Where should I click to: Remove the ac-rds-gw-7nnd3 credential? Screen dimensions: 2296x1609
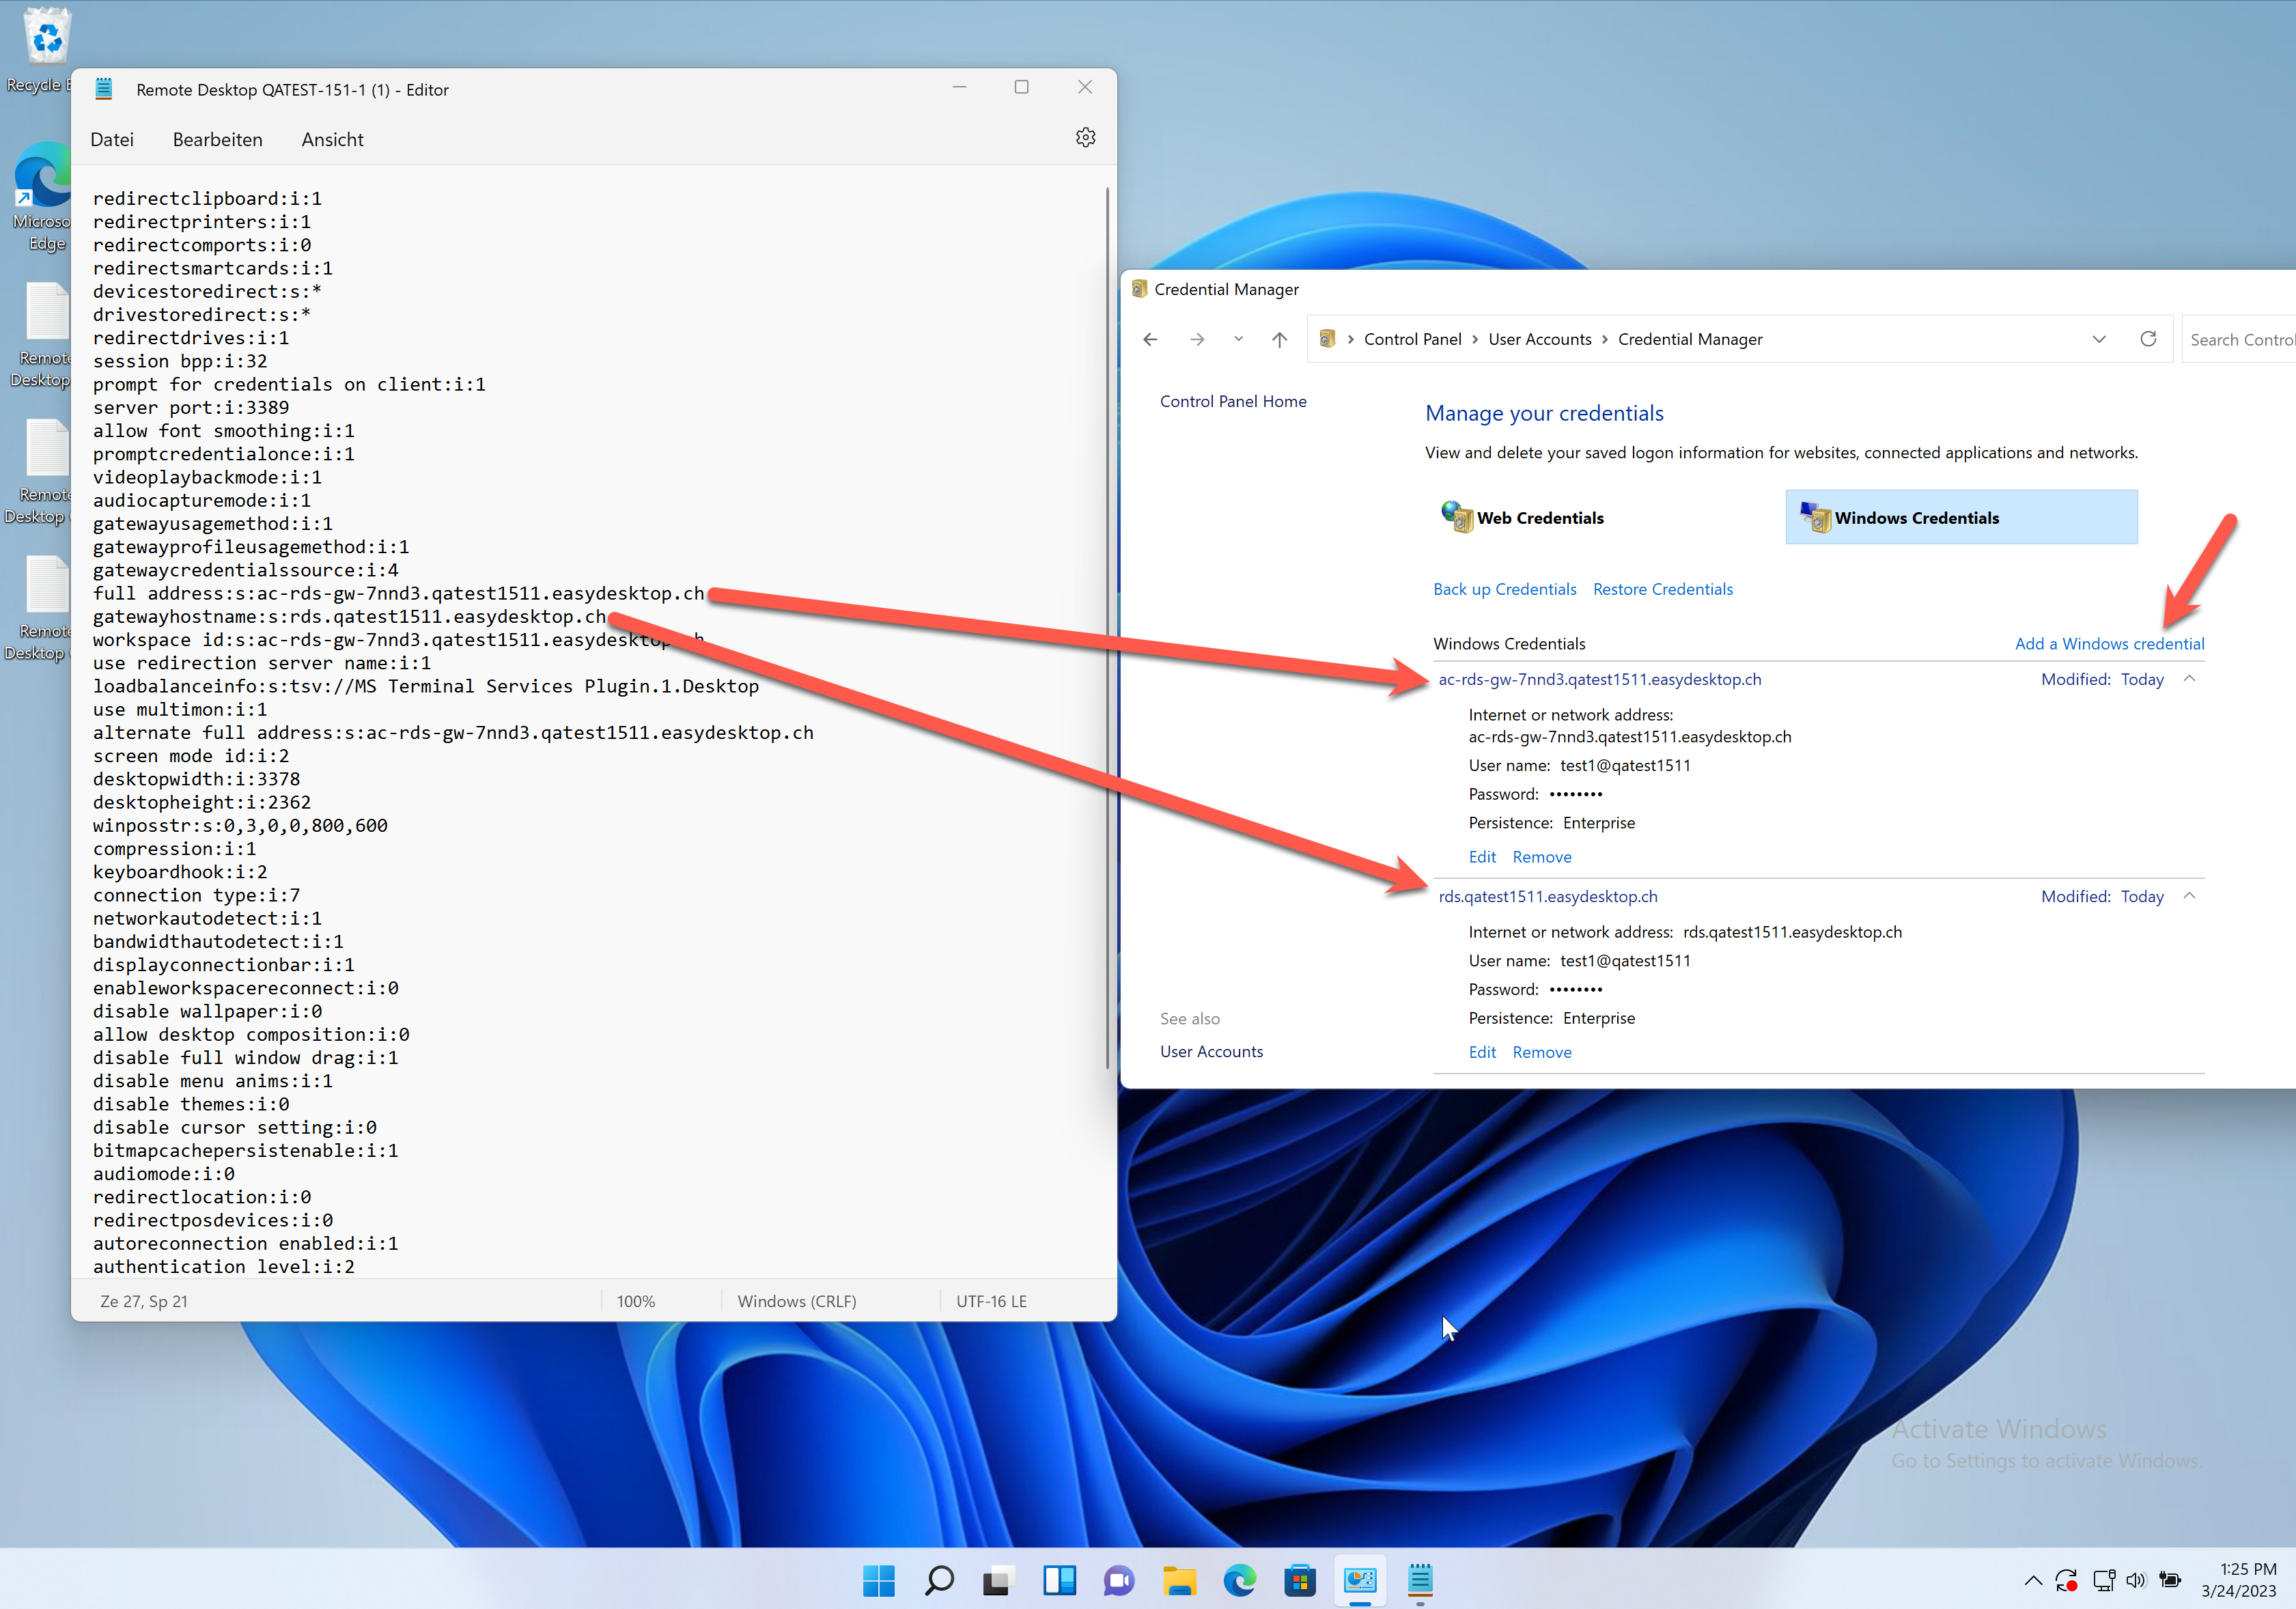tap(1542, 857)
